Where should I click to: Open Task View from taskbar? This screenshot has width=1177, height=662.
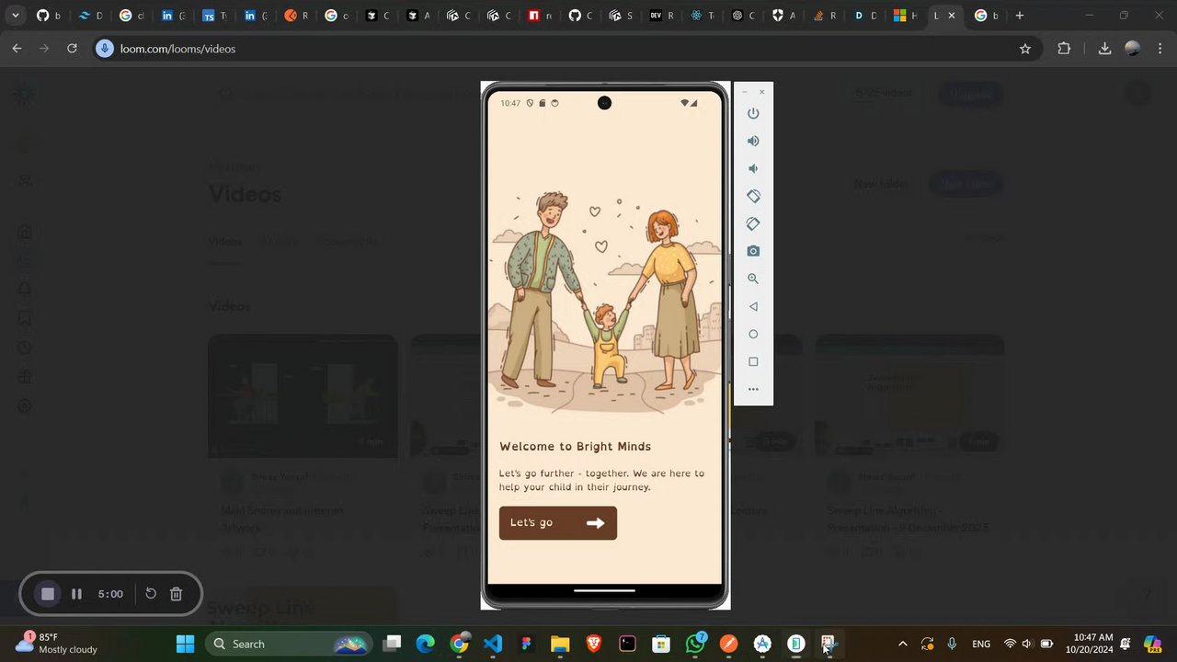[392, 644]
